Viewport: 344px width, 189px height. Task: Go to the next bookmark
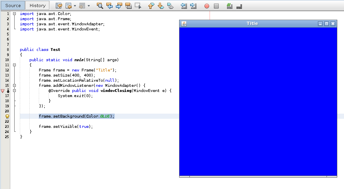(161, 6)
